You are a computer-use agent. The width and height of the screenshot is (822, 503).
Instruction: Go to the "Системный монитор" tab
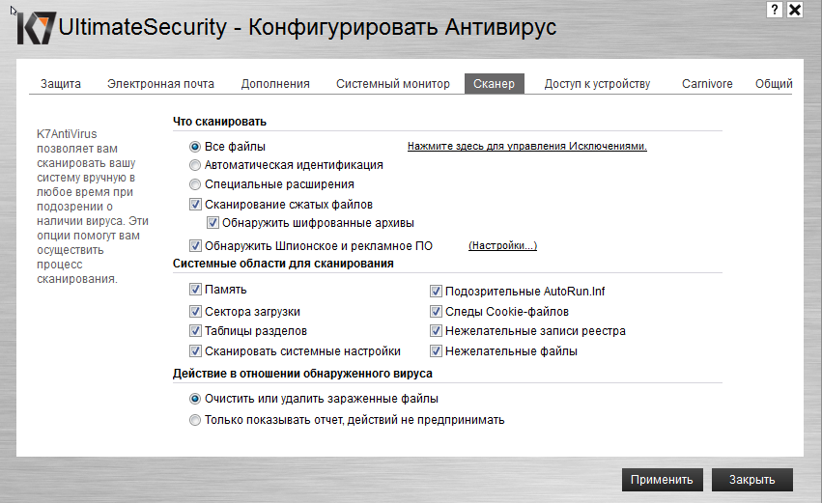click(x=393, y=84)
